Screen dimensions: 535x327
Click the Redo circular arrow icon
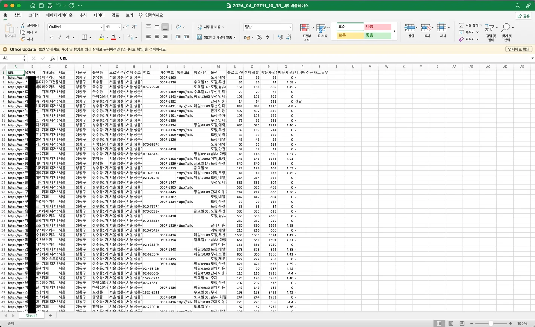[x=71, y=6]
